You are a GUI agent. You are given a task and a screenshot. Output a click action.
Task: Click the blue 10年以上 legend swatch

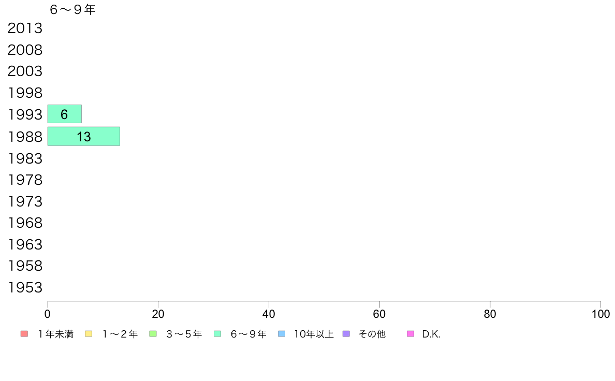(x=282, y=334)
